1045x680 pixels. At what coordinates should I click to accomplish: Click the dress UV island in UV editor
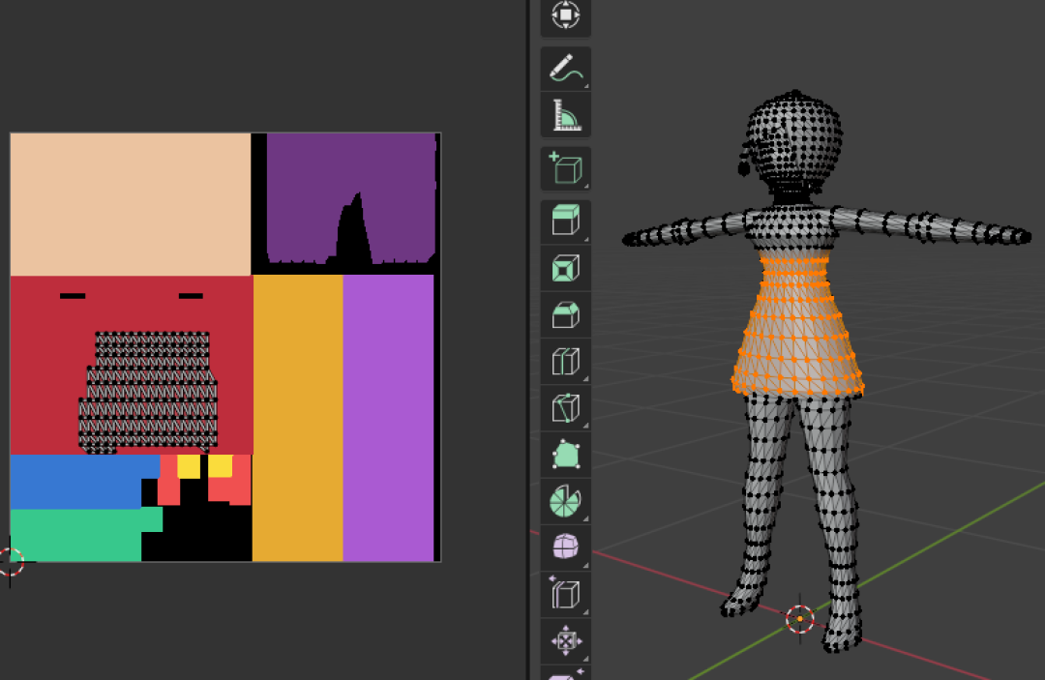pyautogui.click(x=149, y=393)
